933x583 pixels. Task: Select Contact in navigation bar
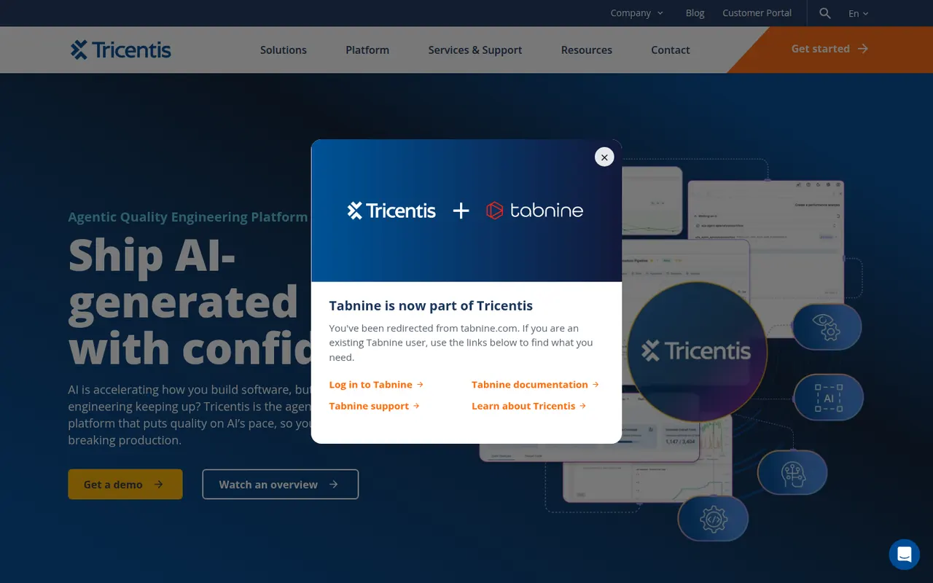671,50
